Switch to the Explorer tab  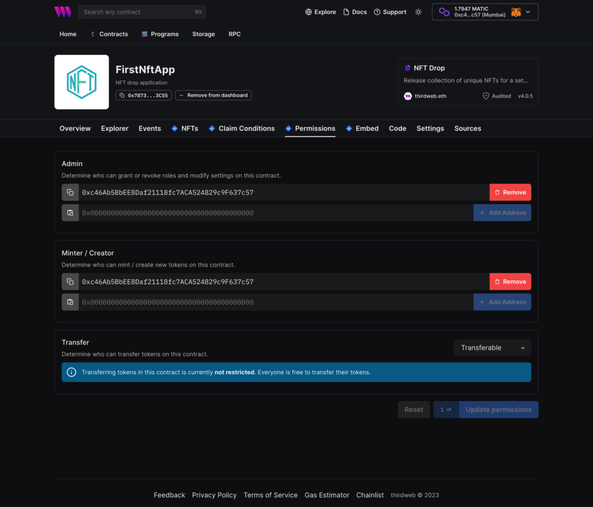115,128
